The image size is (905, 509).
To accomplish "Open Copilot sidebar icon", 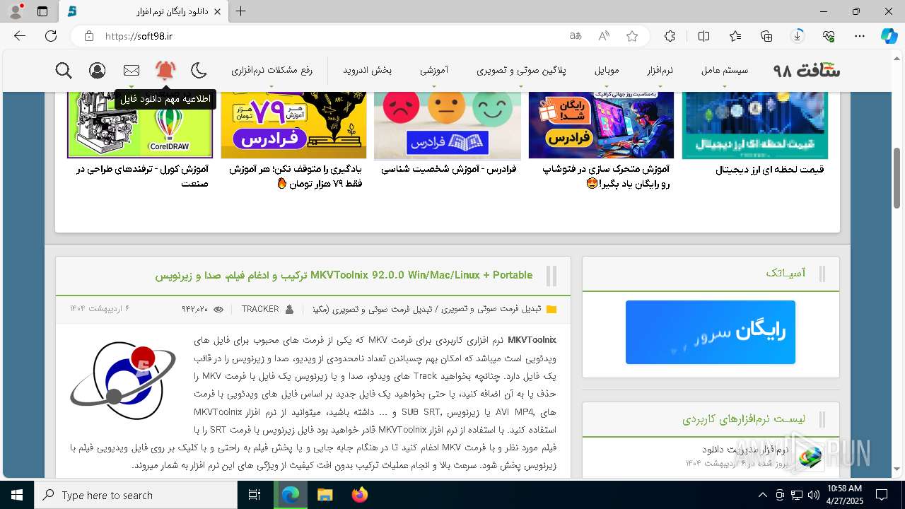I will (x=889, y=36).
